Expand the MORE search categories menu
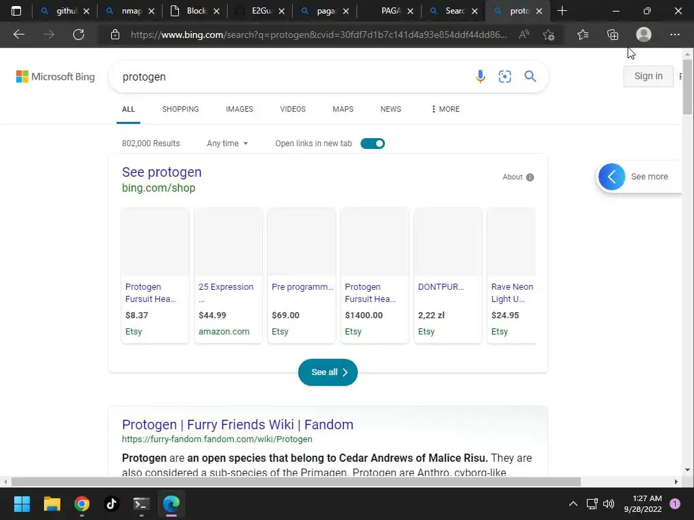The width and height of the screenshot is (694, 520). [x=445, y=109]
